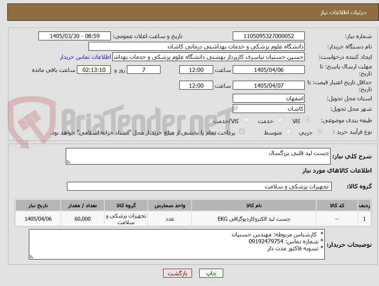Click the delivery province field اصفهان
The height and width of the screenshot is (286, 379).
(269, 98)
